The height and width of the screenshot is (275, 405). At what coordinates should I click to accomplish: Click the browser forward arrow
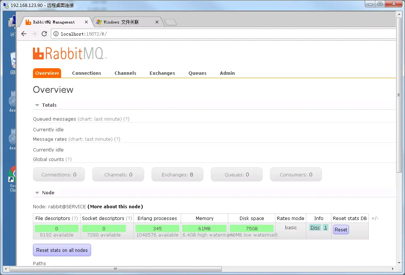(34, 34)
